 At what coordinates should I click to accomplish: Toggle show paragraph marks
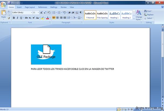click(x=81, y=13)
